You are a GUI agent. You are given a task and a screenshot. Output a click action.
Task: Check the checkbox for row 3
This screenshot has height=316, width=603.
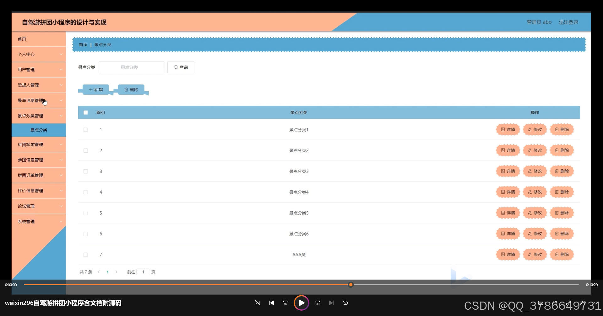[x=86, y=171]
